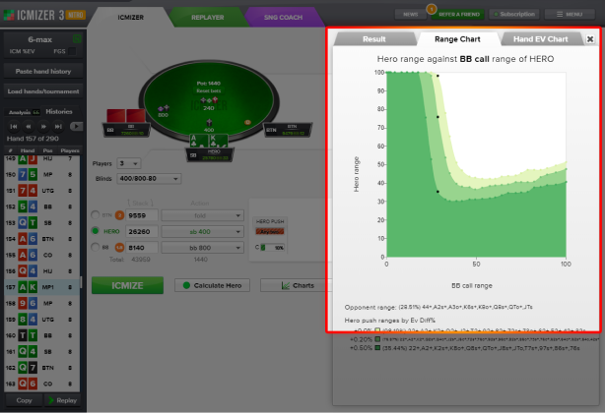The image size is (605, 413).
Task: Open BB bb 800 action dropdown
Action: pos(202,248)
